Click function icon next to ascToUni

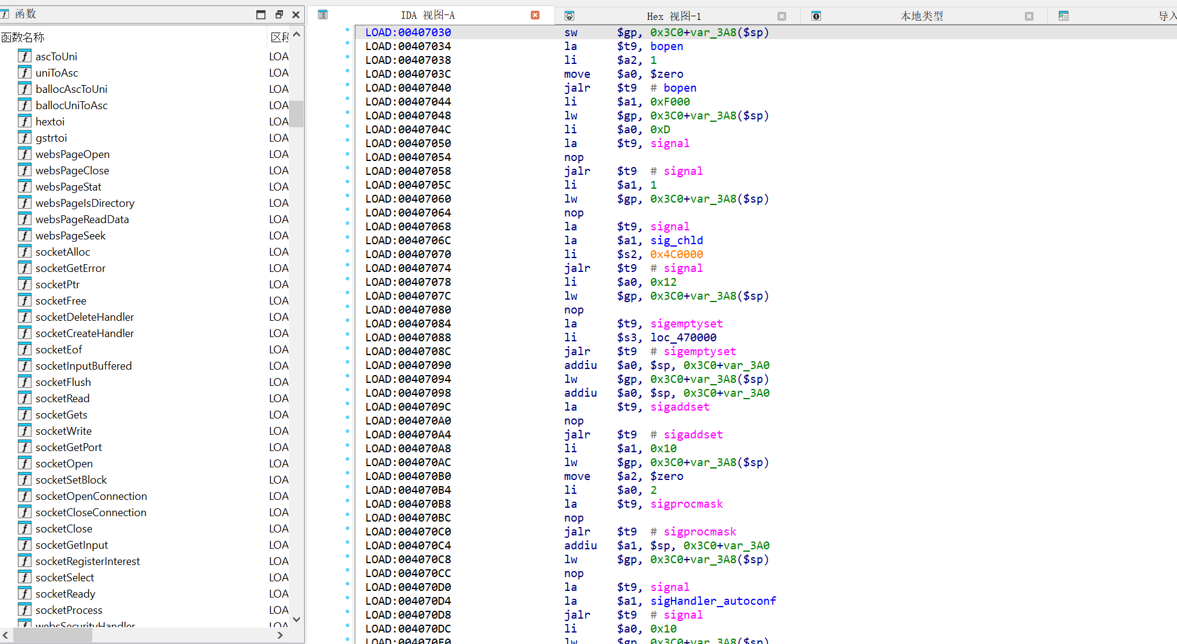[x=25, y=56]
